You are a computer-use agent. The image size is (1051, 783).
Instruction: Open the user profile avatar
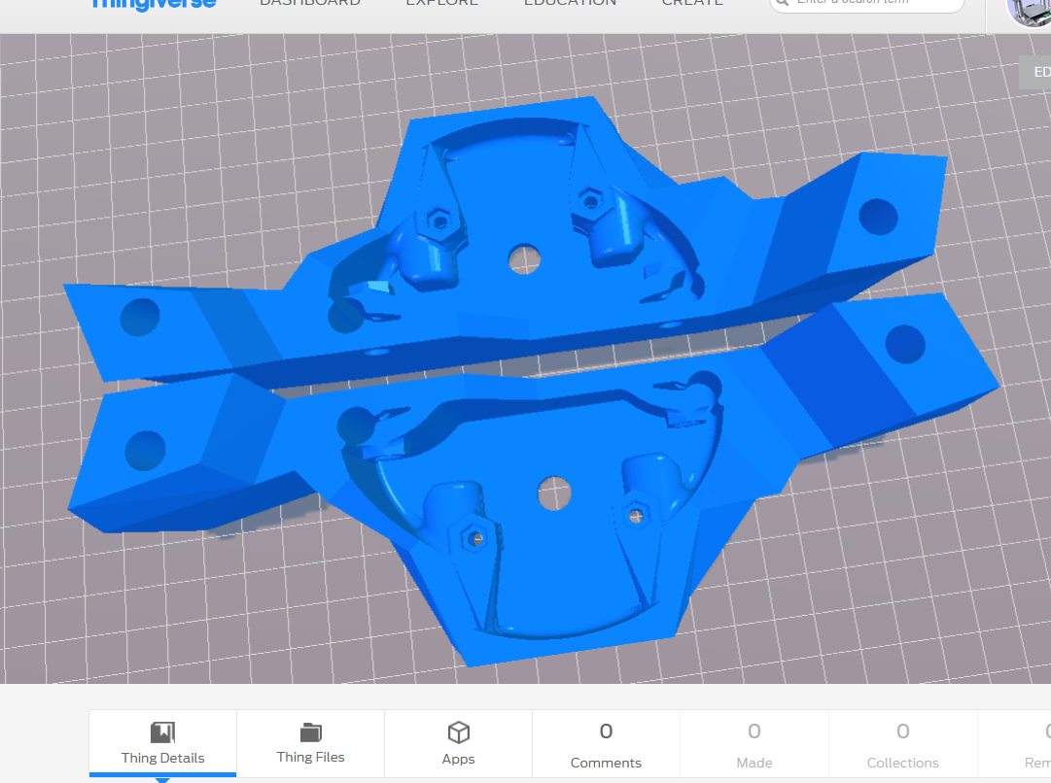pyautogui.click(x=1030, y=12)
